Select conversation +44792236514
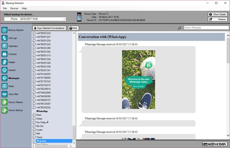 point(44,89)
